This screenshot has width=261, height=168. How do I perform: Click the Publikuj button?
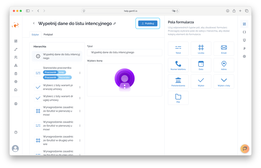(x=148, y=24)
